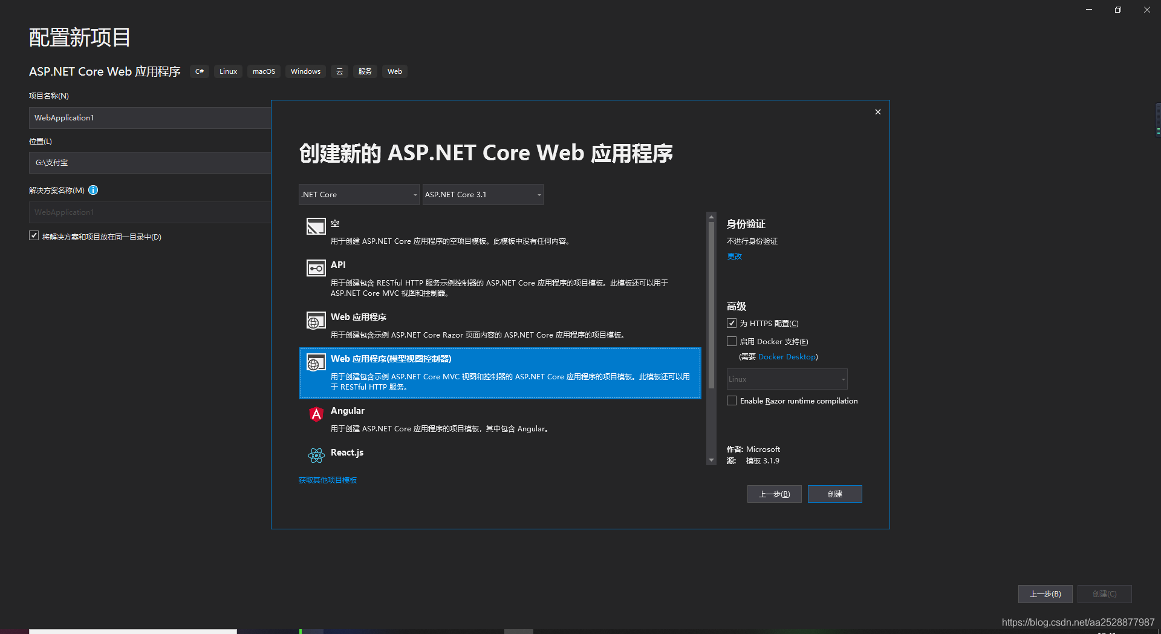Open the ASP.NET Core 3.1 version dropdown
This screenshot has width=1161, height=634.
[x=483, y=195]
